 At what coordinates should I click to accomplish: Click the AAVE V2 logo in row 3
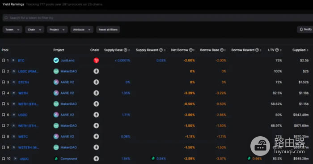coord(56,82)
